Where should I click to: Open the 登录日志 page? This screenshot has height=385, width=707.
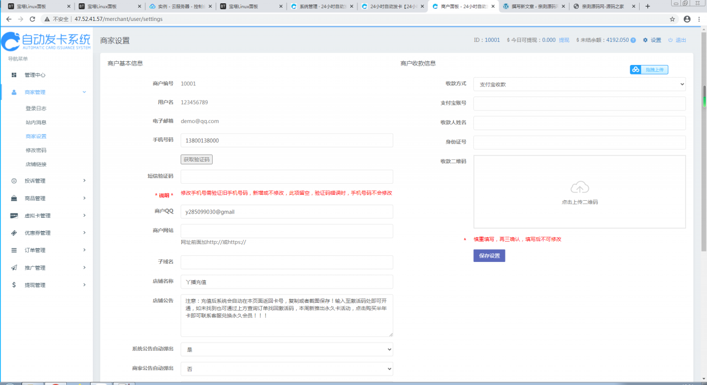click(x=36, y=109)
